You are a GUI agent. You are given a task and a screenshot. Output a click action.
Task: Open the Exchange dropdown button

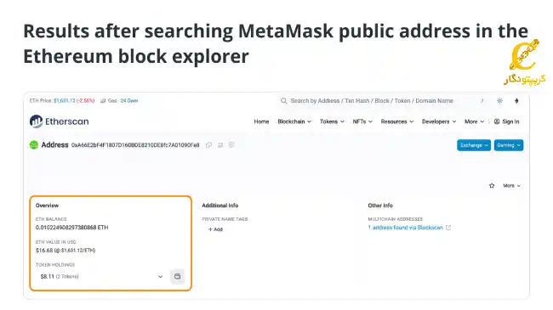click(x=474, y=145)
